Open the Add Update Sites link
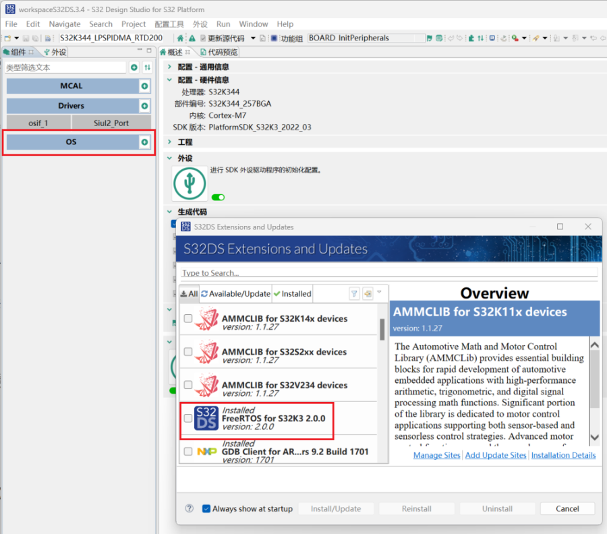This screenshot has height=534, width=607. click(496, 455)
